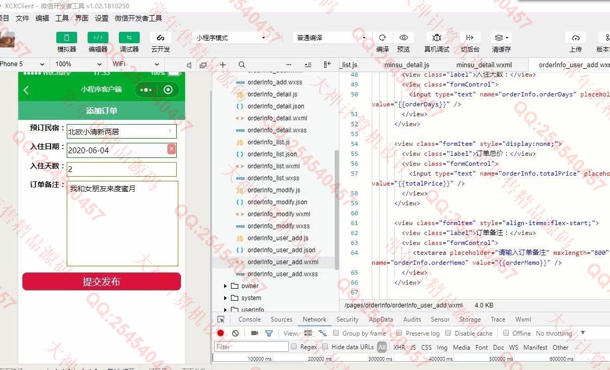Click the network record red button

(221, 334)
